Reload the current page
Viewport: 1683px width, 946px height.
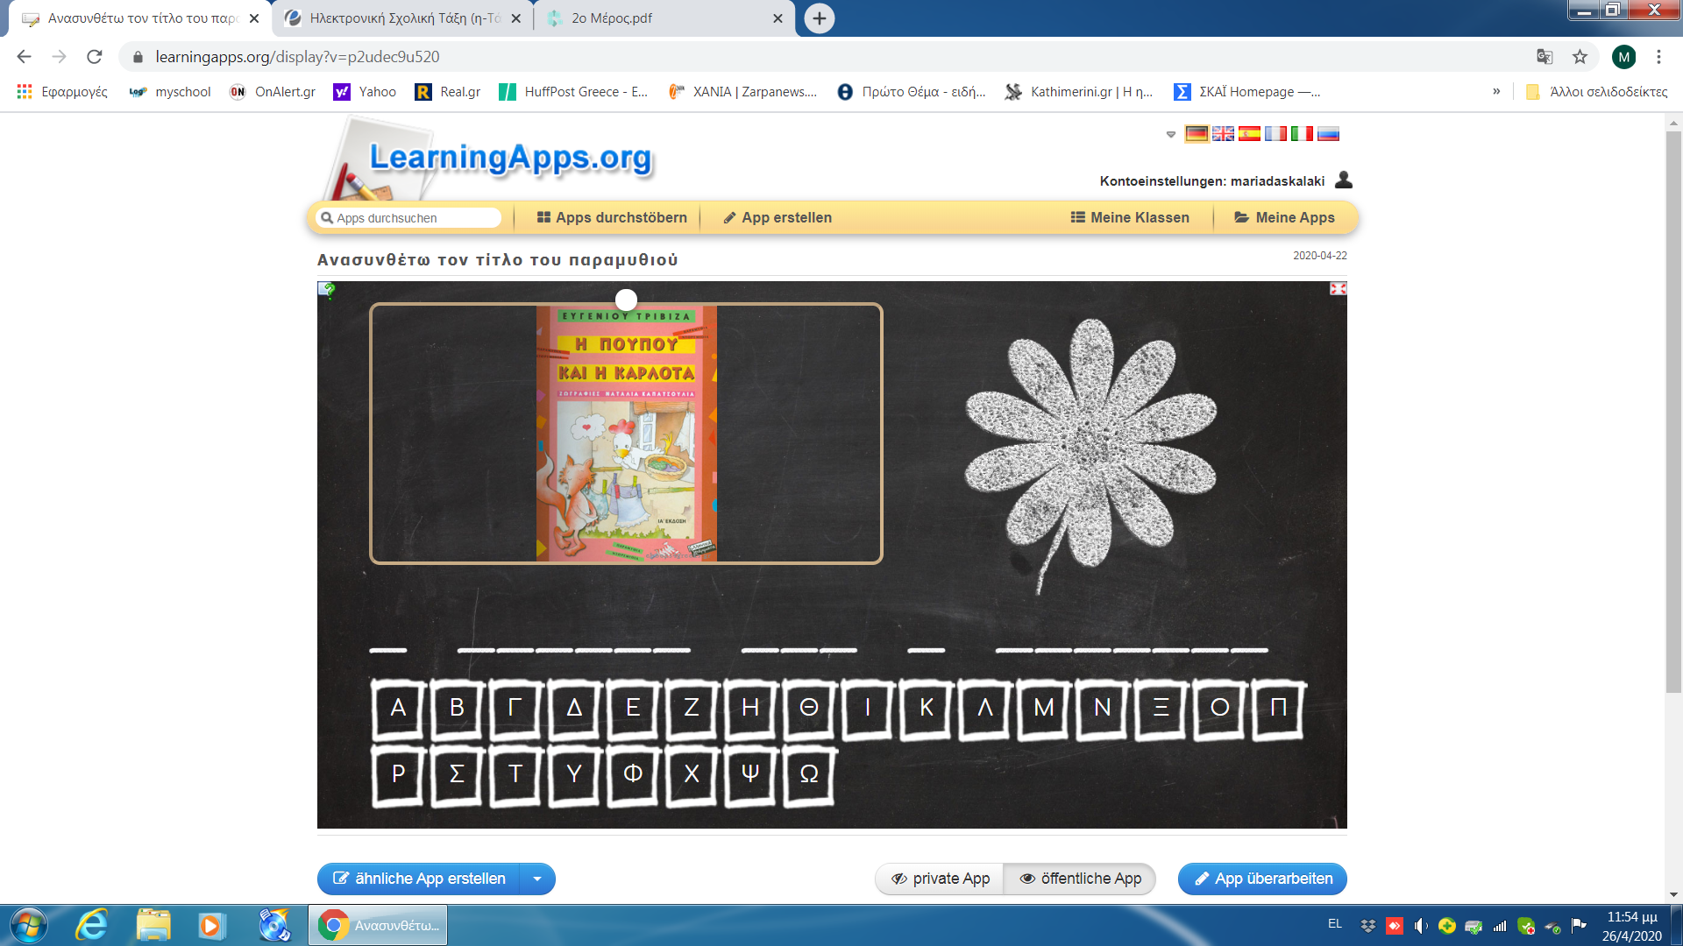point(95,57)
